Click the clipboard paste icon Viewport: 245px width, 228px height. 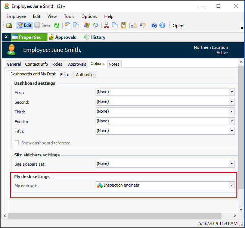124,25
